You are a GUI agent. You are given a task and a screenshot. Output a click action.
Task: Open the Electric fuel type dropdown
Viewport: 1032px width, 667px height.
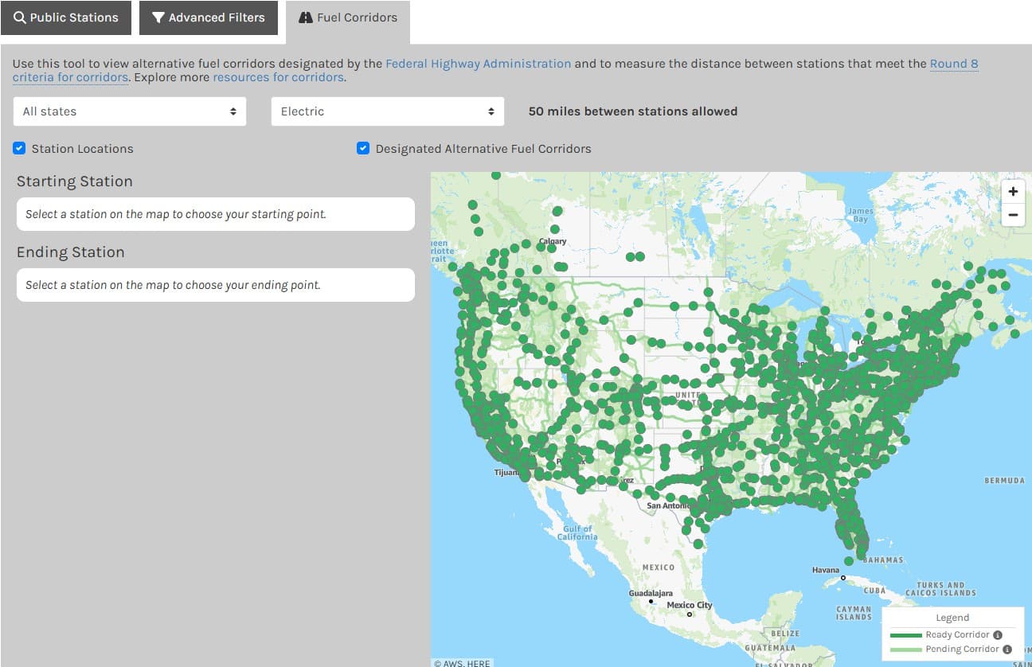tap(388, 111)
